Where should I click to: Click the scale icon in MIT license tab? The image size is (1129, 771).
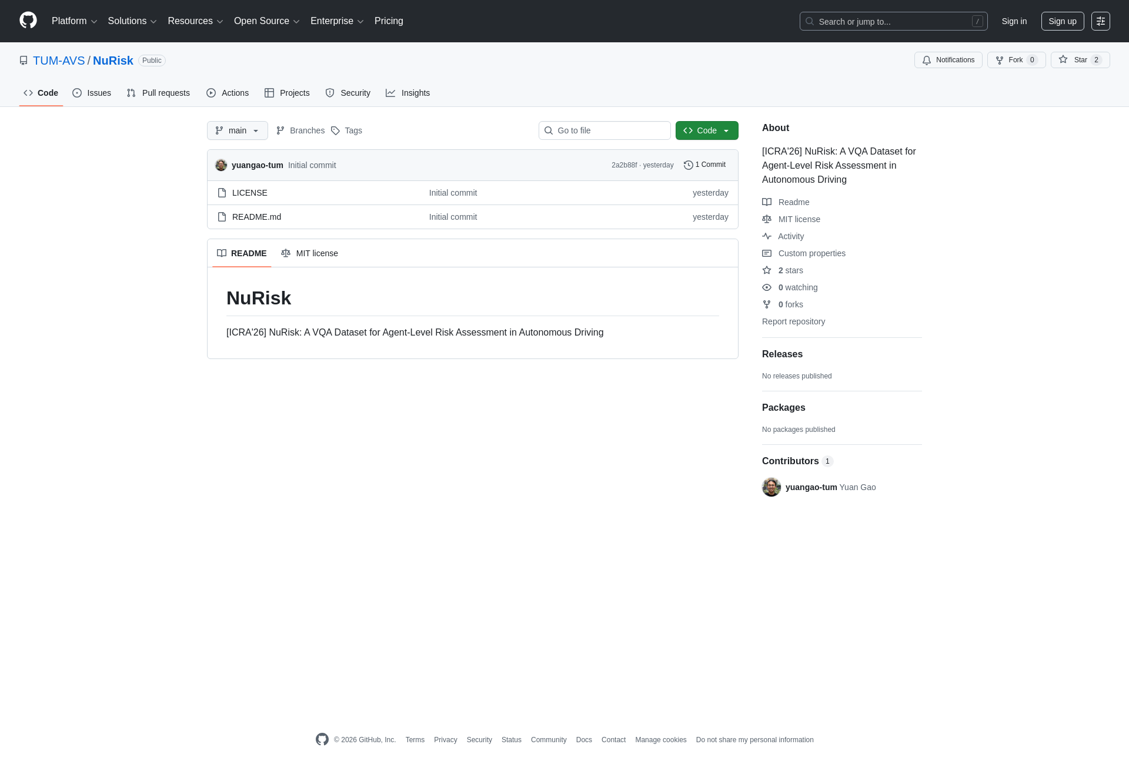pos(286,253)
